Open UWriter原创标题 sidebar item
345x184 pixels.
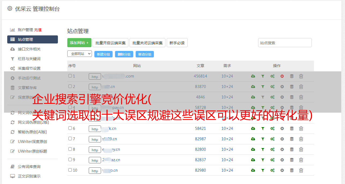click(x=32, y=151)
